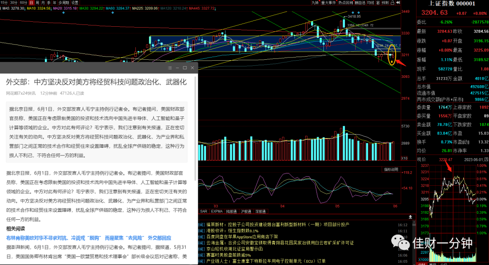The width and height of the screenshot is (489, 265).
Task: Toggle 均线 moving averages
Action: [370, 3]
